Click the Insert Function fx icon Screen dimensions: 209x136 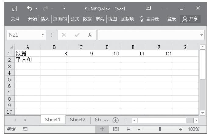[90, 35]
